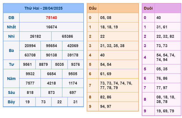Click the date header Thứ Hai - 28/04/2025

(x=43, y=8)
